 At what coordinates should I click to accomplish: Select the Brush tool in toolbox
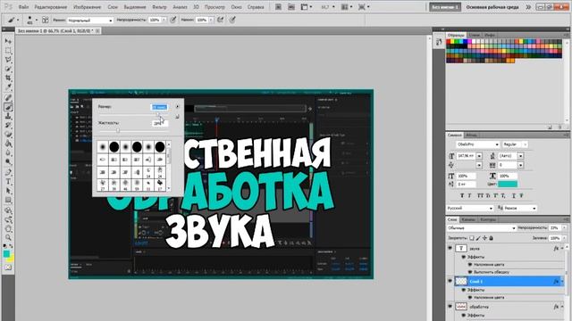(x=8, y=107)
